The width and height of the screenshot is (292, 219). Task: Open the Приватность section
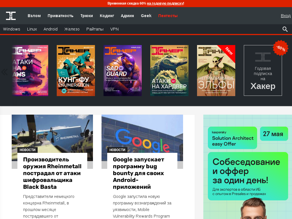click(60, 16)
